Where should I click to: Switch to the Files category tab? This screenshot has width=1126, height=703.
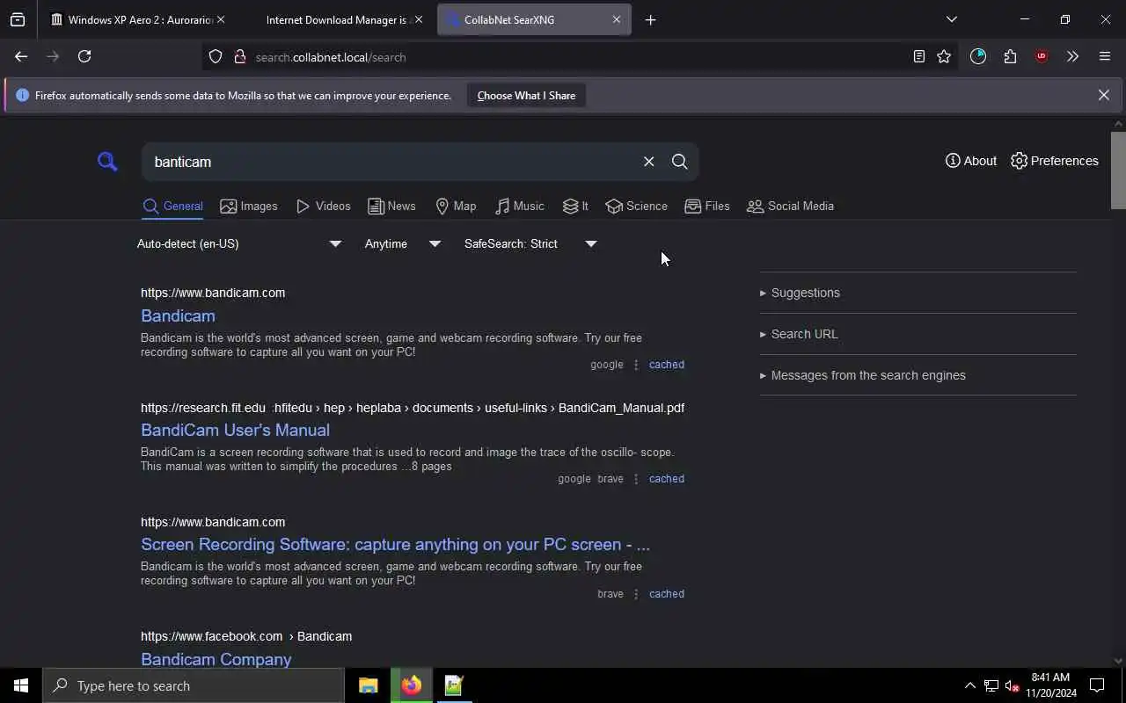[x=707, y=207]
